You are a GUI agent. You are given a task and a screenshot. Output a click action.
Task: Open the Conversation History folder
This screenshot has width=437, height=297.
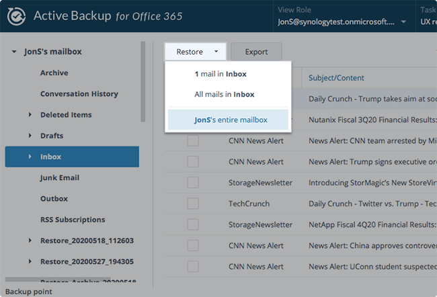tap(79, 94)
